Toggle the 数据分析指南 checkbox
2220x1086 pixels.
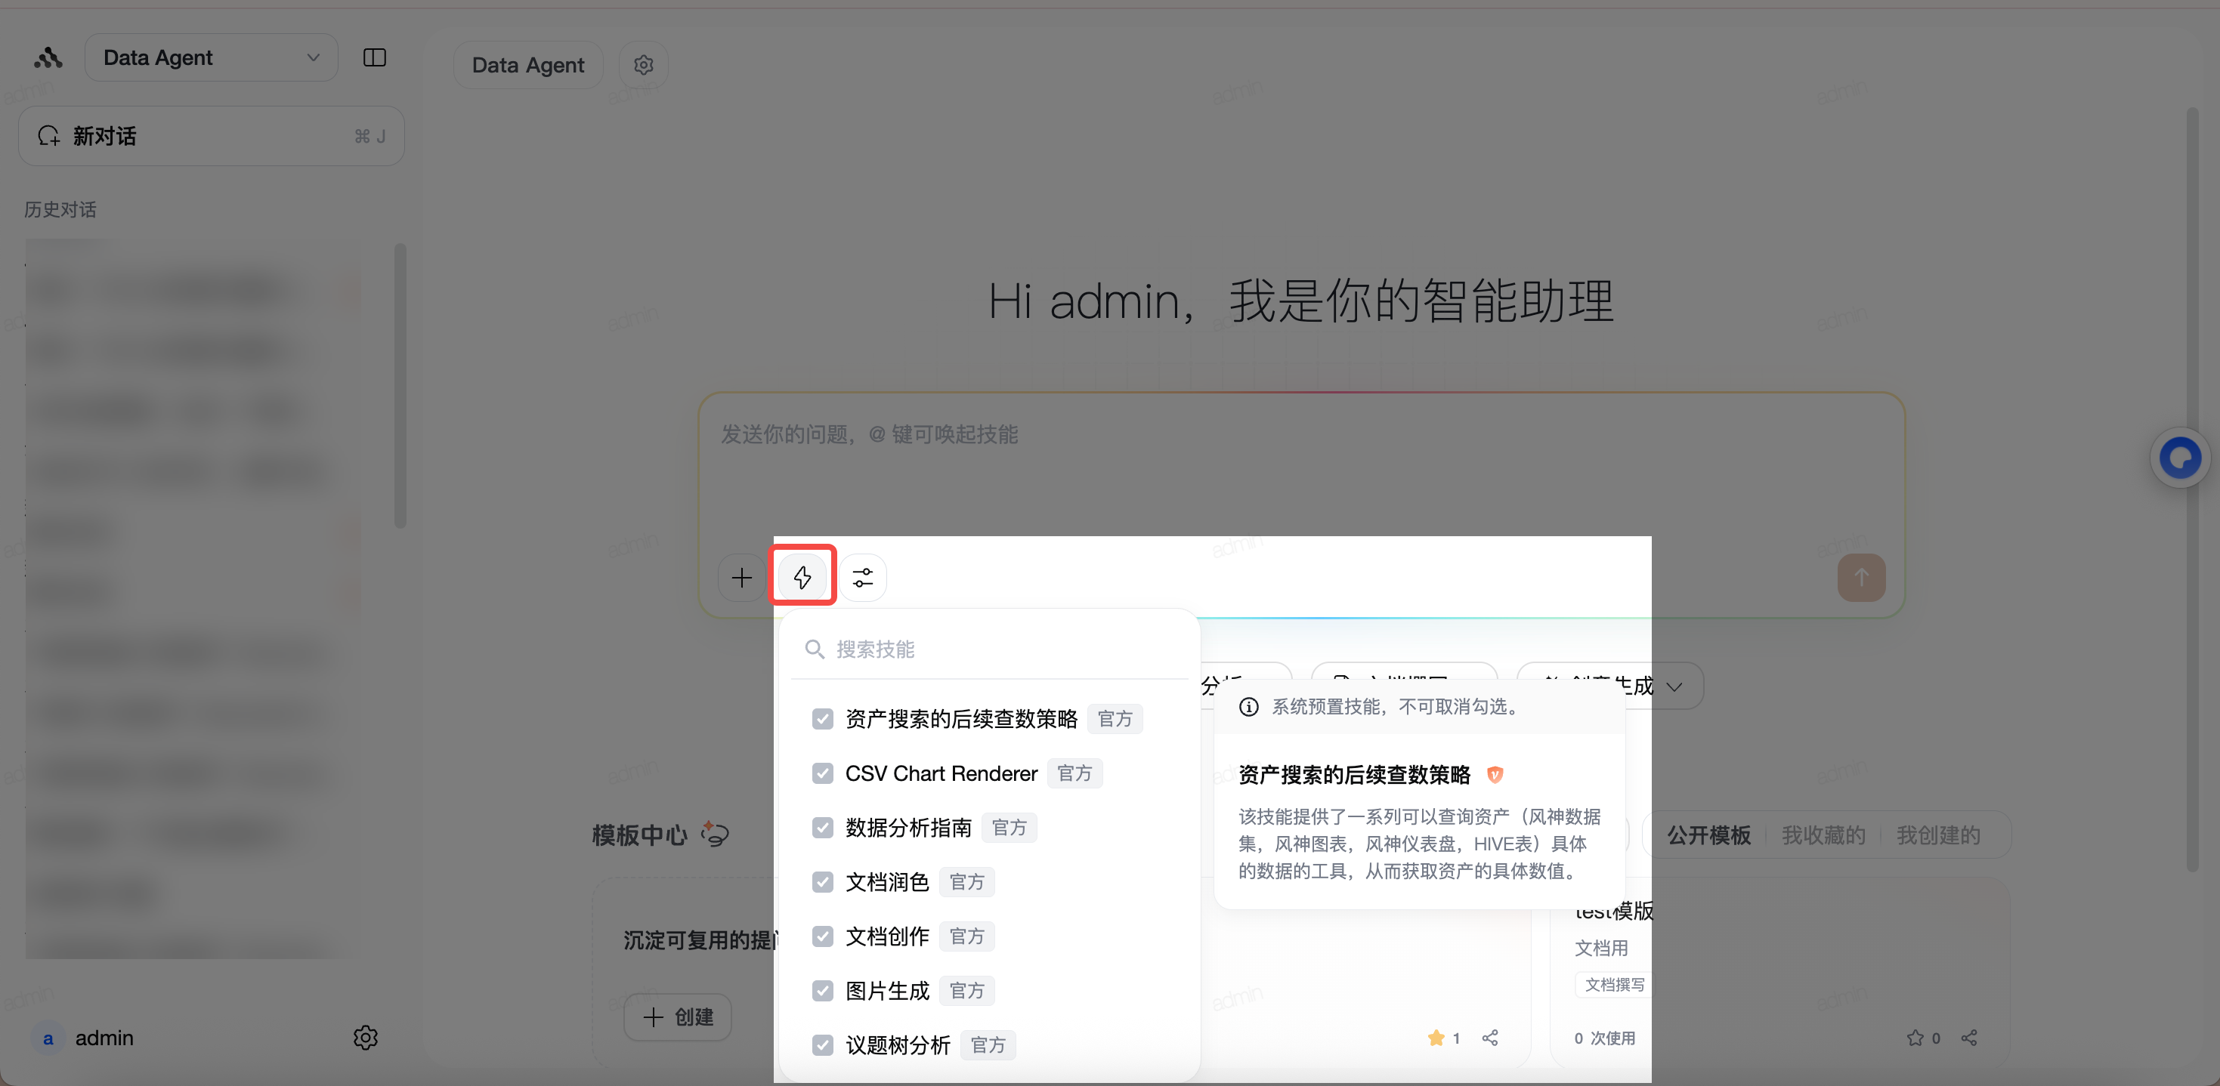coord(822,827)
